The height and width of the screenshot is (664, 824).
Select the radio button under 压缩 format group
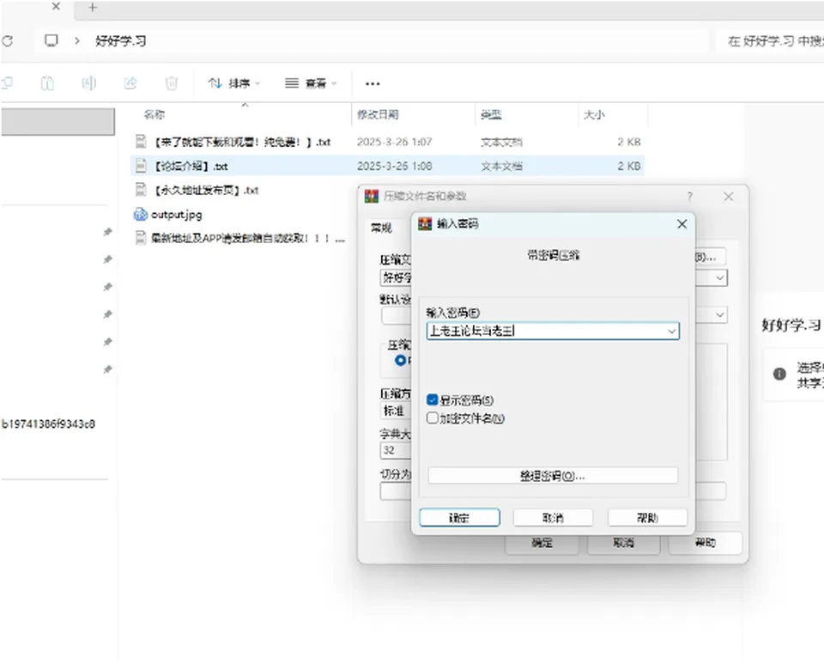tap(401, 360)
